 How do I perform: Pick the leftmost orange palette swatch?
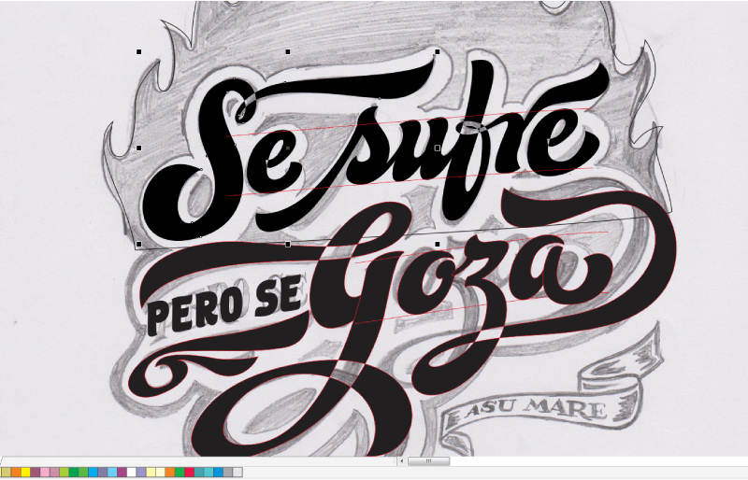coord(16,473)
